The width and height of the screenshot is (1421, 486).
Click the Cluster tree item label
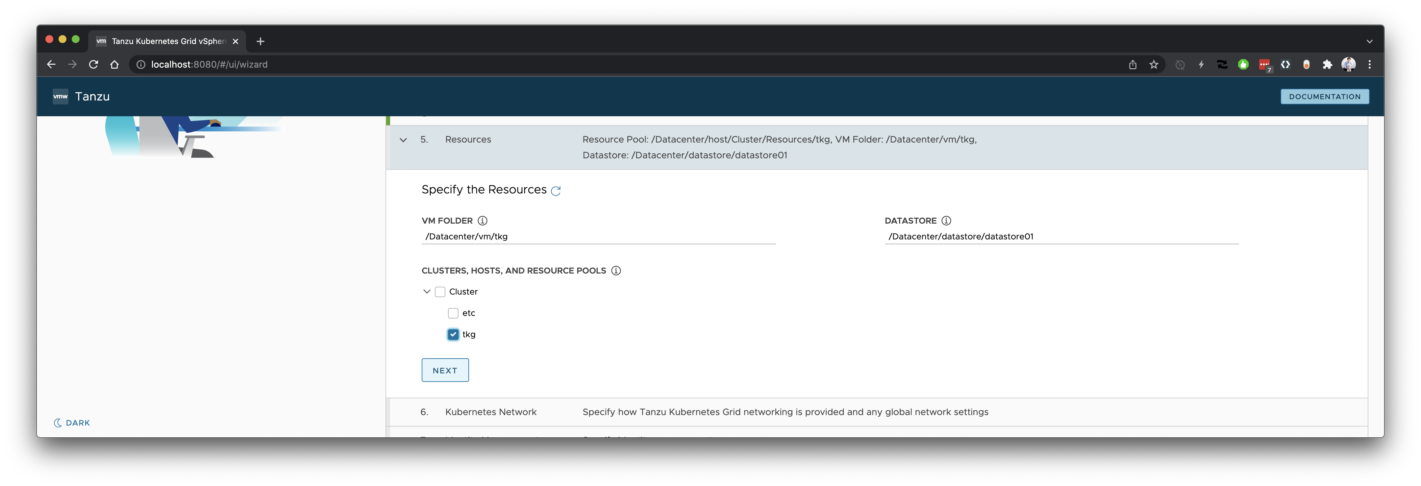[x=463, y=292]
